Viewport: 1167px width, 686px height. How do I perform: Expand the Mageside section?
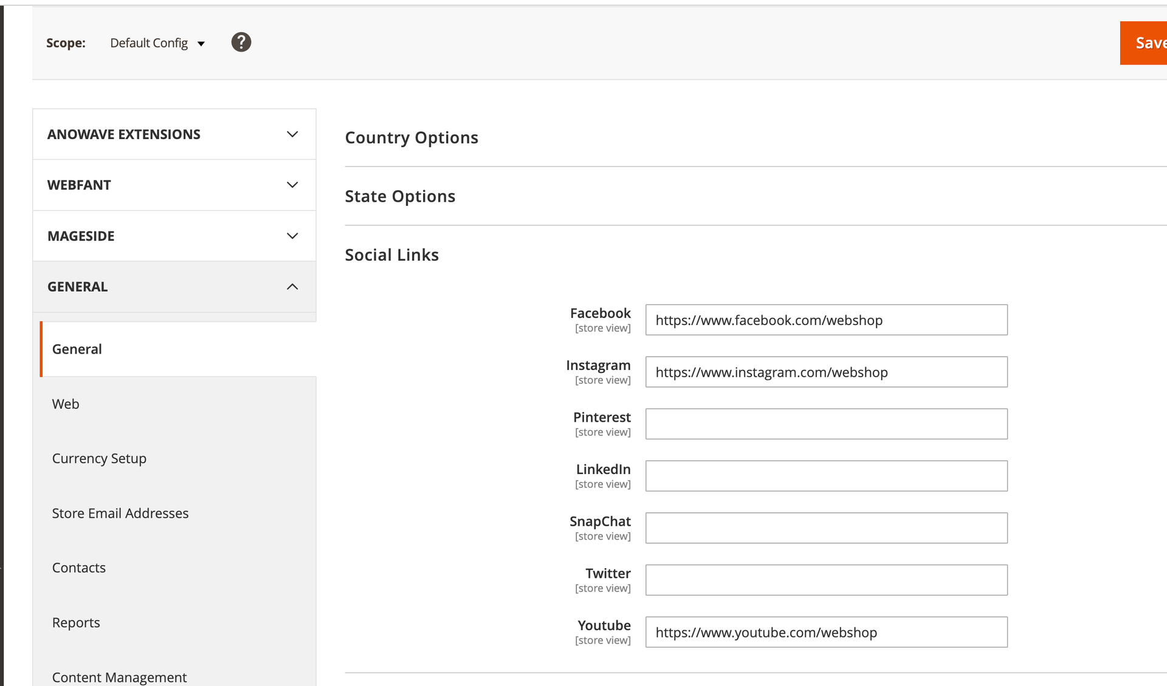click(174, 236)
